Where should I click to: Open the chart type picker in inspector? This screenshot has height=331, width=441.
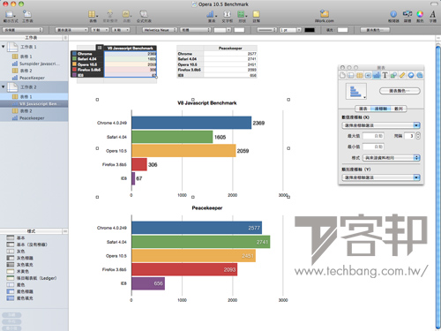click(356, 91)
